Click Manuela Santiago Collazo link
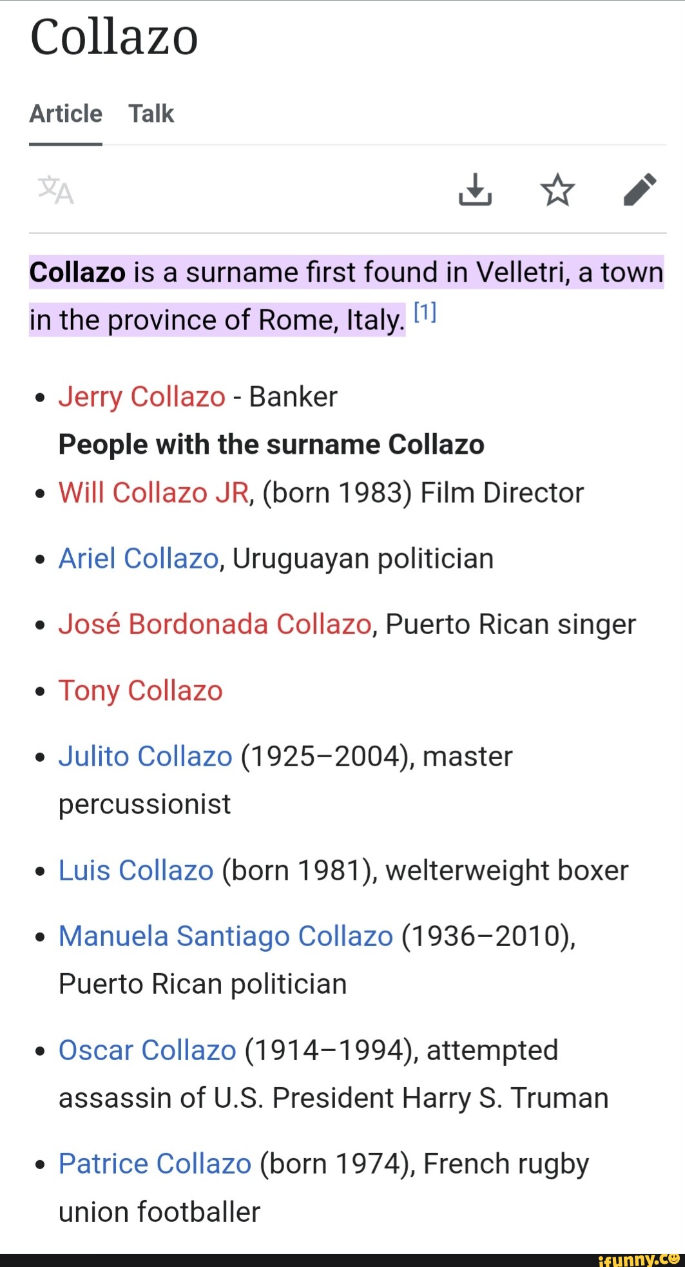This screenshot has height=1267, width=685. tap(226, 936)
